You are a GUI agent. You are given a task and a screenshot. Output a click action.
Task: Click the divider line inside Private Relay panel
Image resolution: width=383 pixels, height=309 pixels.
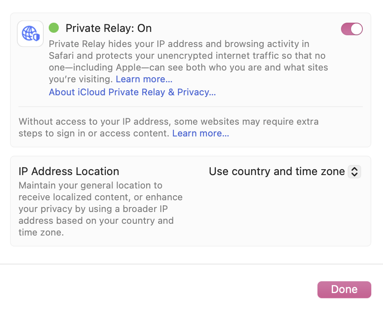pyautogui.click(x=191, y=107)
